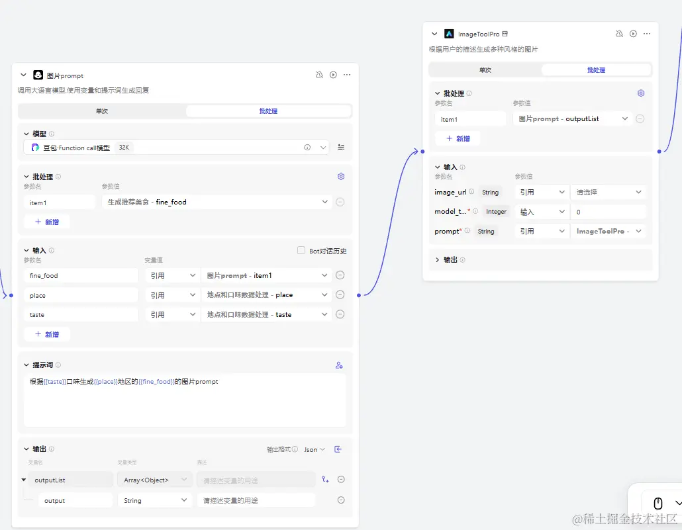Click info icon next to image_url parameter
The height and width of the screenshot is (530, 682).
coord(471,191)
